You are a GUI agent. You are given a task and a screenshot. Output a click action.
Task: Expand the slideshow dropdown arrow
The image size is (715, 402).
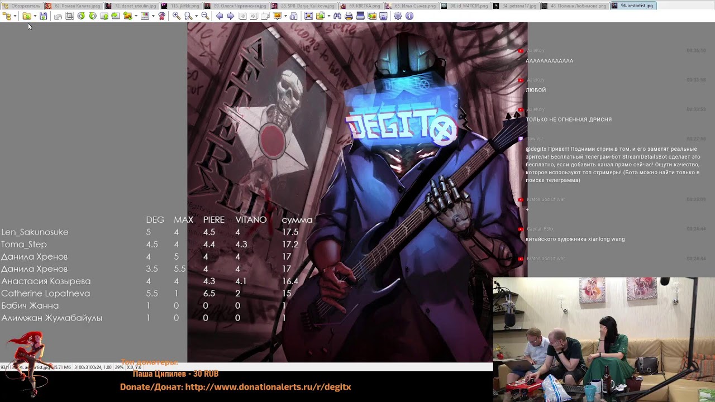[285, 16]
